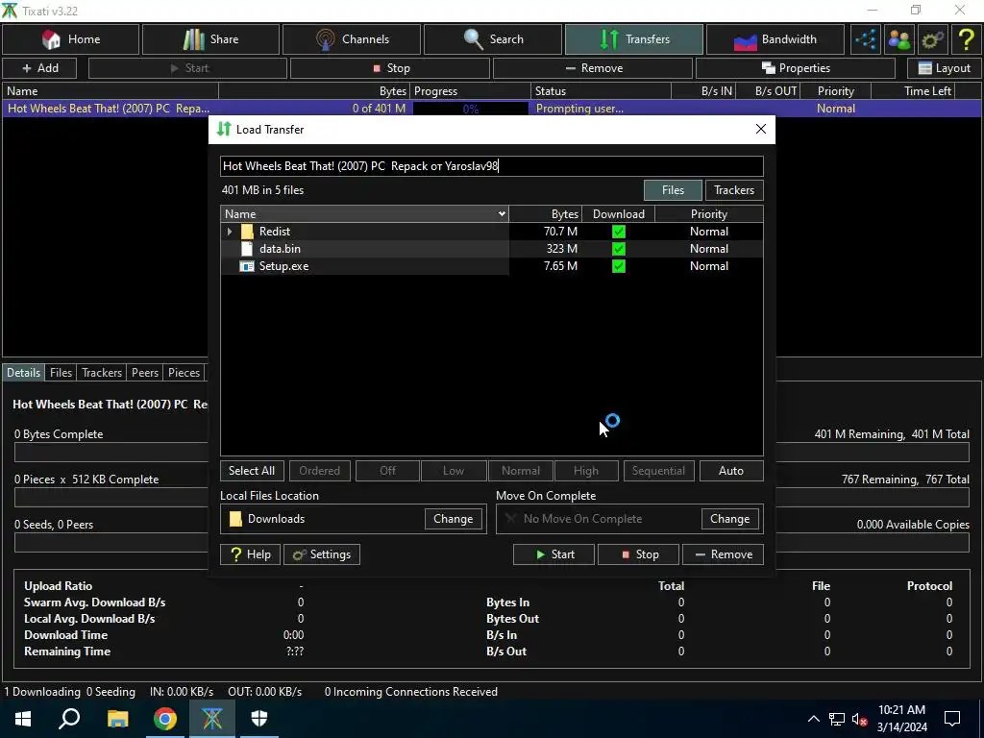Open Help in the Load Transfer dialog
Screen dimensions: 984x738
[x=251, y=554]
